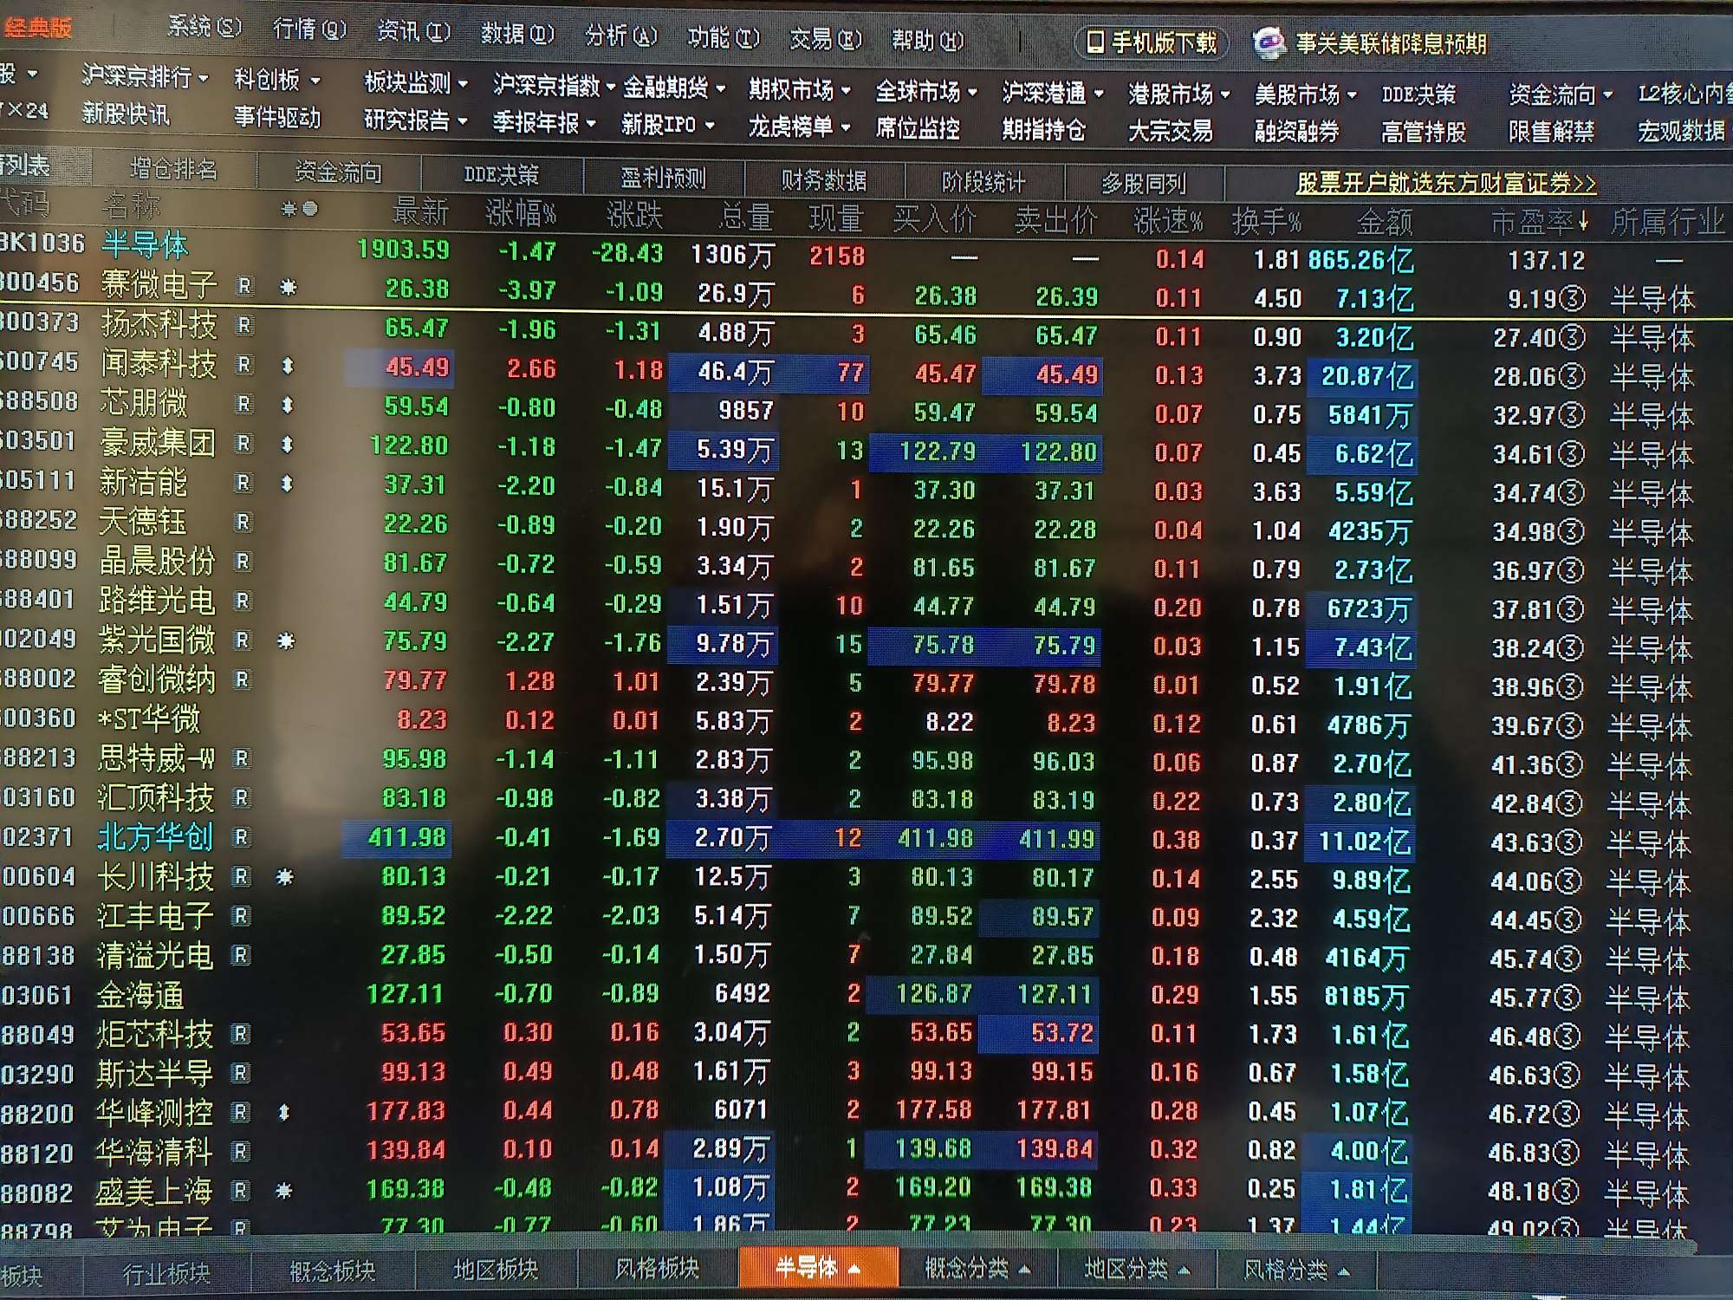The height and width of the screenshot is (1300, 1733).
Task: Click the R badge next to 赛微电子
Action: tap(245, 286)
